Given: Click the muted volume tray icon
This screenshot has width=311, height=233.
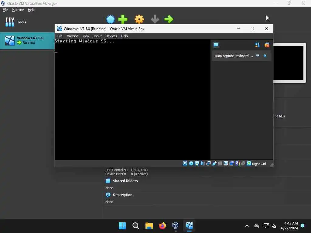Looking at the screenshot, I should tap(274, 226).
